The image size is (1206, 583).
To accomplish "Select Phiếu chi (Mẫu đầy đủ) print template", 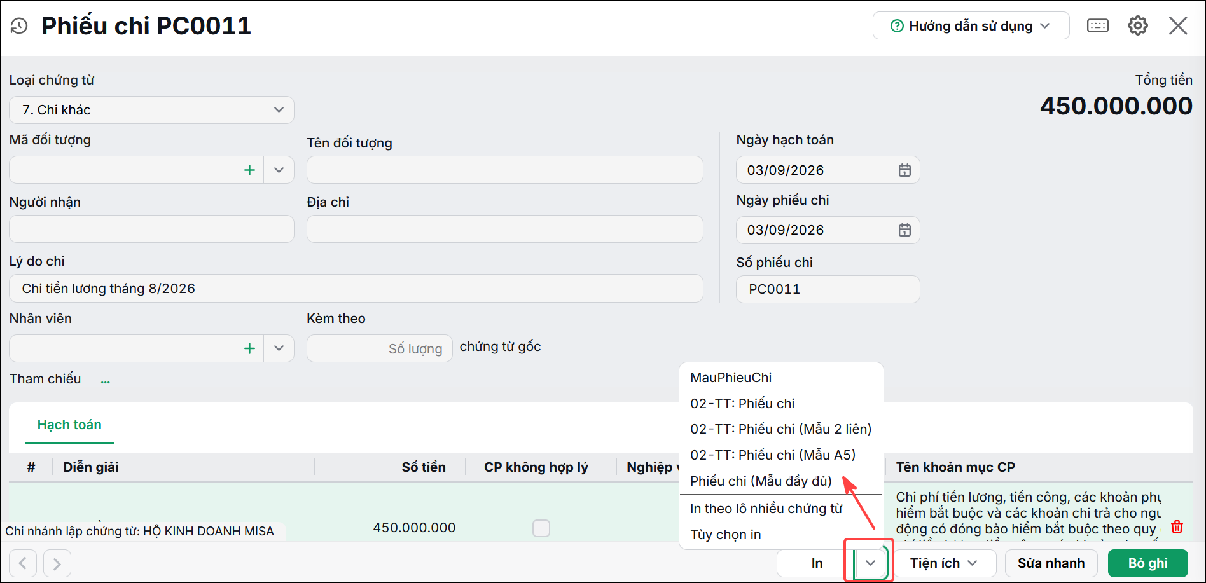I will click(761, 481).
